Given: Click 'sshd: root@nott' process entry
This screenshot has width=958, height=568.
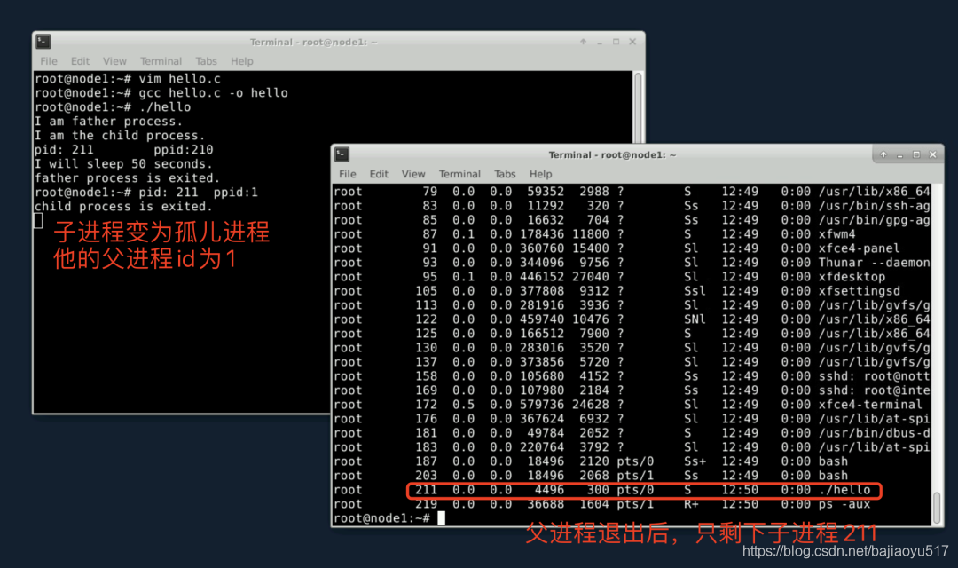Looking at the screenshot, I should (x=875, y=376).
